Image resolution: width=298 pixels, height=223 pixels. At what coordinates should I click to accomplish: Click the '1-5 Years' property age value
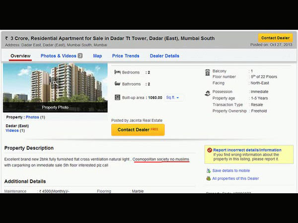(x=259, y=98)
